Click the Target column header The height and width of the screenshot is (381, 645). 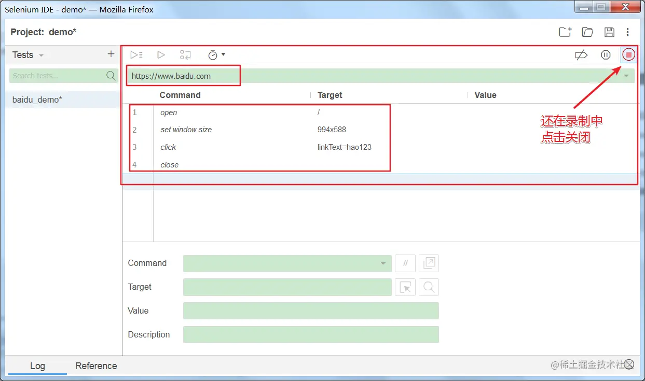330,95
